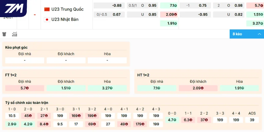This screenshot has height=132, width=264.
Task: Pick correct score 1-1 odds 6.3
Action: pyautogui.click(x=188, y=120)
